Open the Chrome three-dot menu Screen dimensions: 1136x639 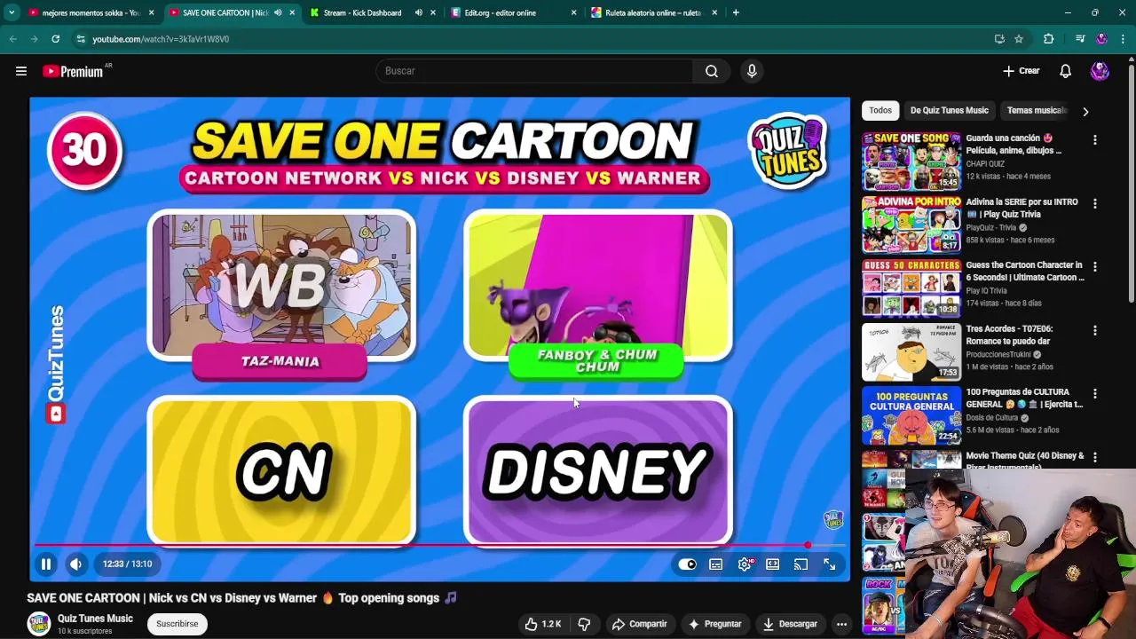coord(1124,39)
